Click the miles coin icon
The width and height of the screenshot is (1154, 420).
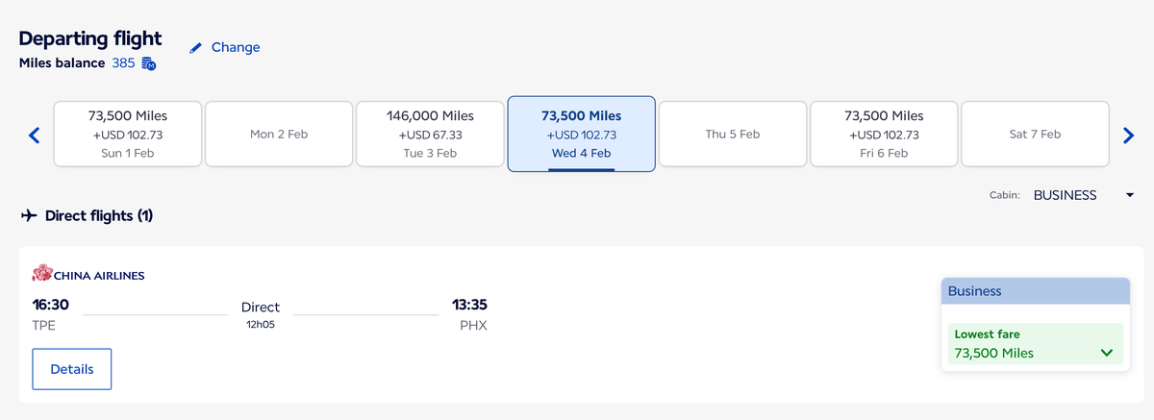[149, 63]
